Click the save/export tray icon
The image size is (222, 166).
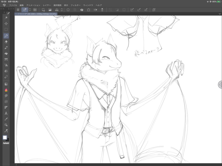(x=57, y=10)
